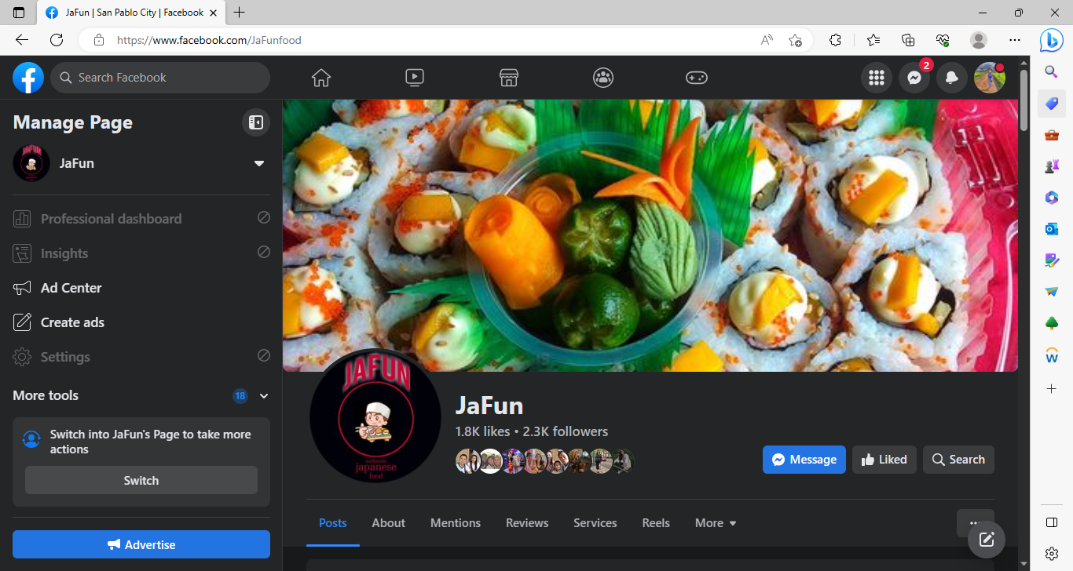Open Edge sidebar search icon
1073x571 pixels.
coord(1052,72)
